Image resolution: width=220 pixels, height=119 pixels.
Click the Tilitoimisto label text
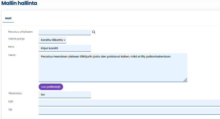pyautogui.click(x=15, y=93)
